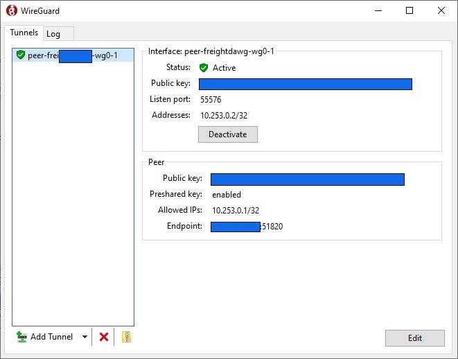Viewport: 458px width, 359px height.
Task: Click the WireGuard window title text
Action: click(40, 11)
